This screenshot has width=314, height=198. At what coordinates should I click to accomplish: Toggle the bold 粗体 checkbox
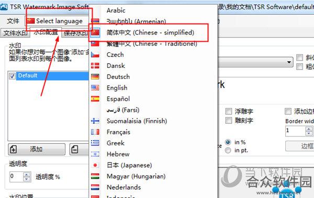coord(299,66)
